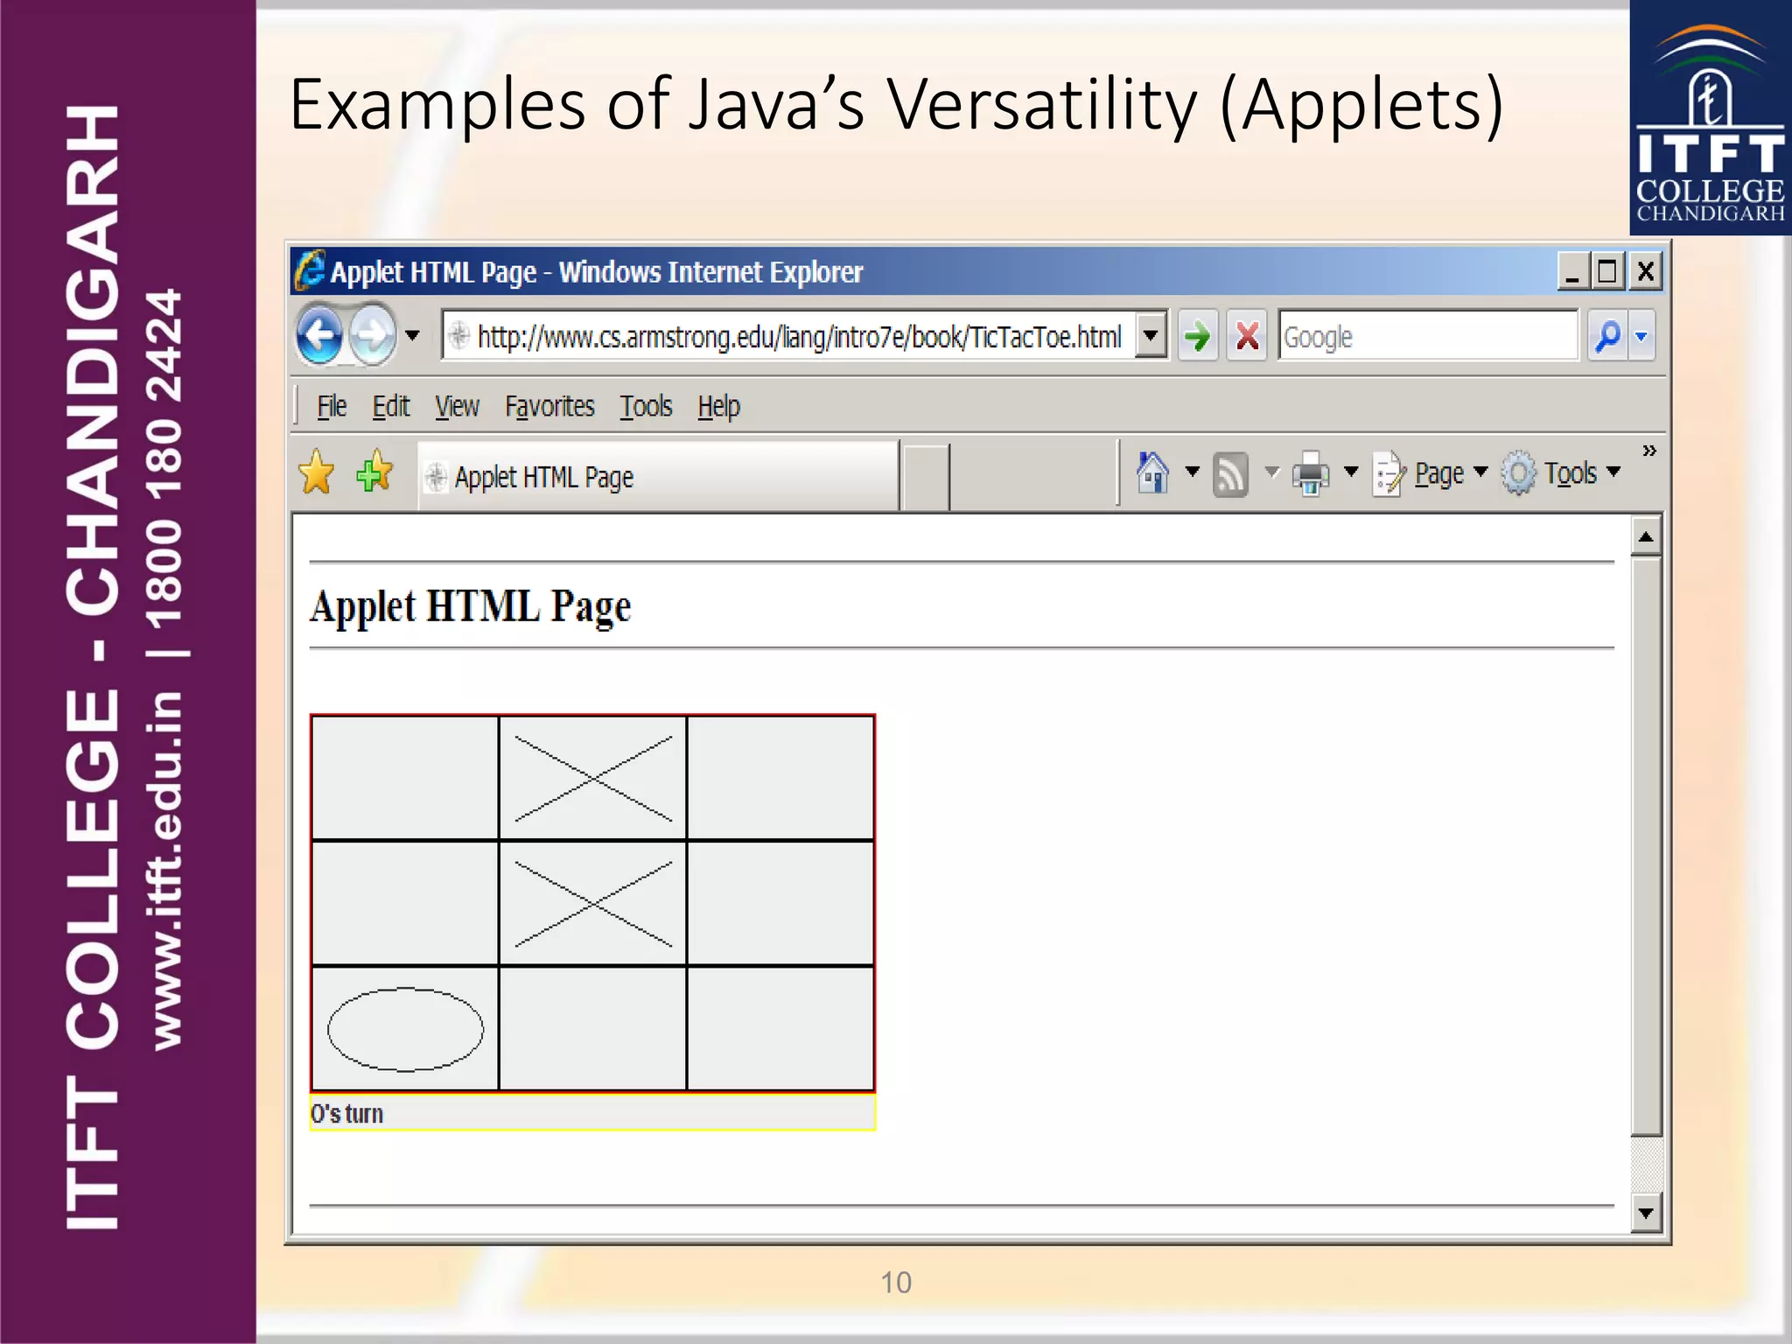Open the Favorites menu
The height and width of the screenshot is (1344, 1792).
549,406
